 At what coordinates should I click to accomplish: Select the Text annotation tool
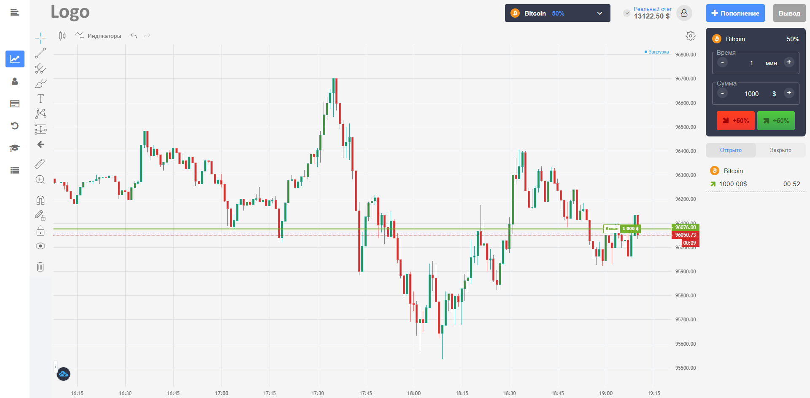click(40, 99)
